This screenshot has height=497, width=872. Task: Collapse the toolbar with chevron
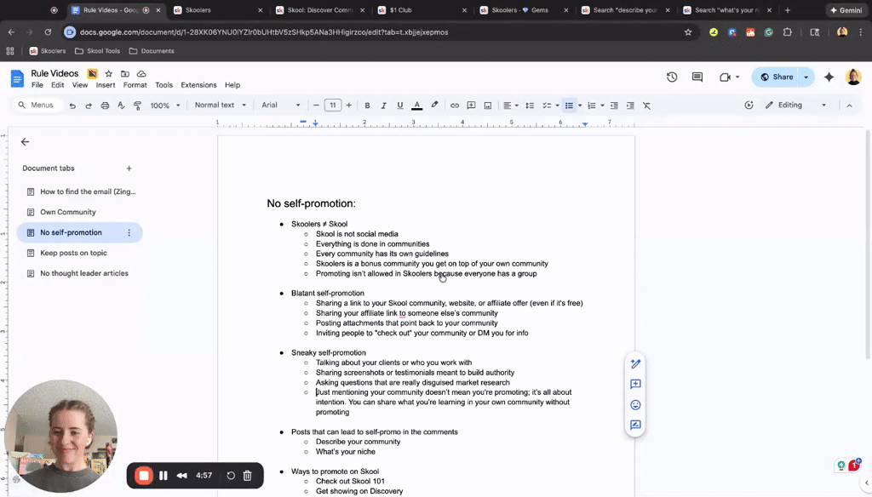pos(849,105)
